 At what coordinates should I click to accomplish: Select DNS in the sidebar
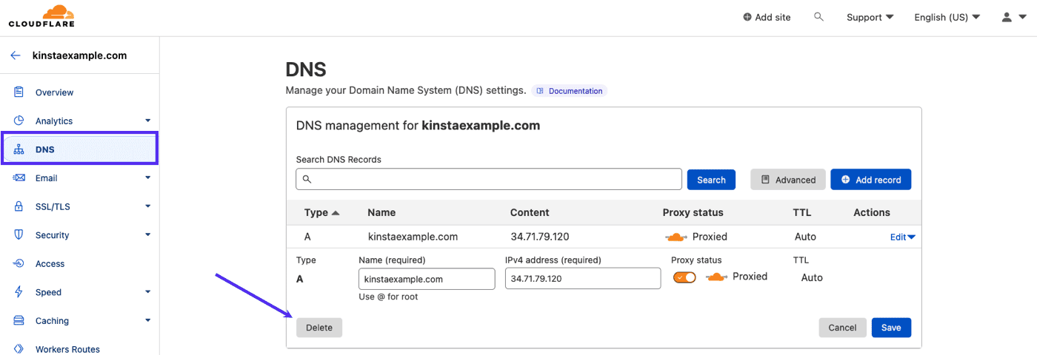tap(79, 149)
